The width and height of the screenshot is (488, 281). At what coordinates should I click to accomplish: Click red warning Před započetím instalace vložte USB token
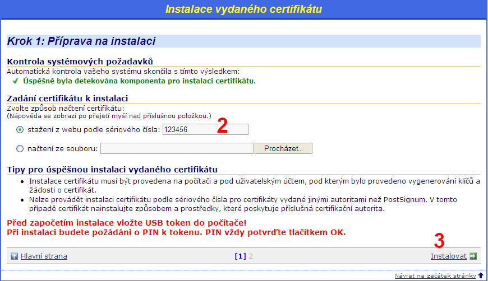coord(127,223)
